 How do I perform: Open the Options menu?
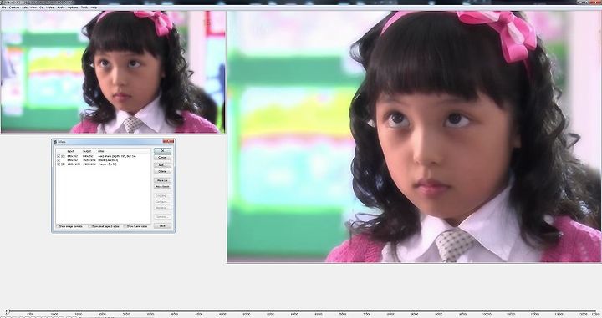click(x=73, y=8)
